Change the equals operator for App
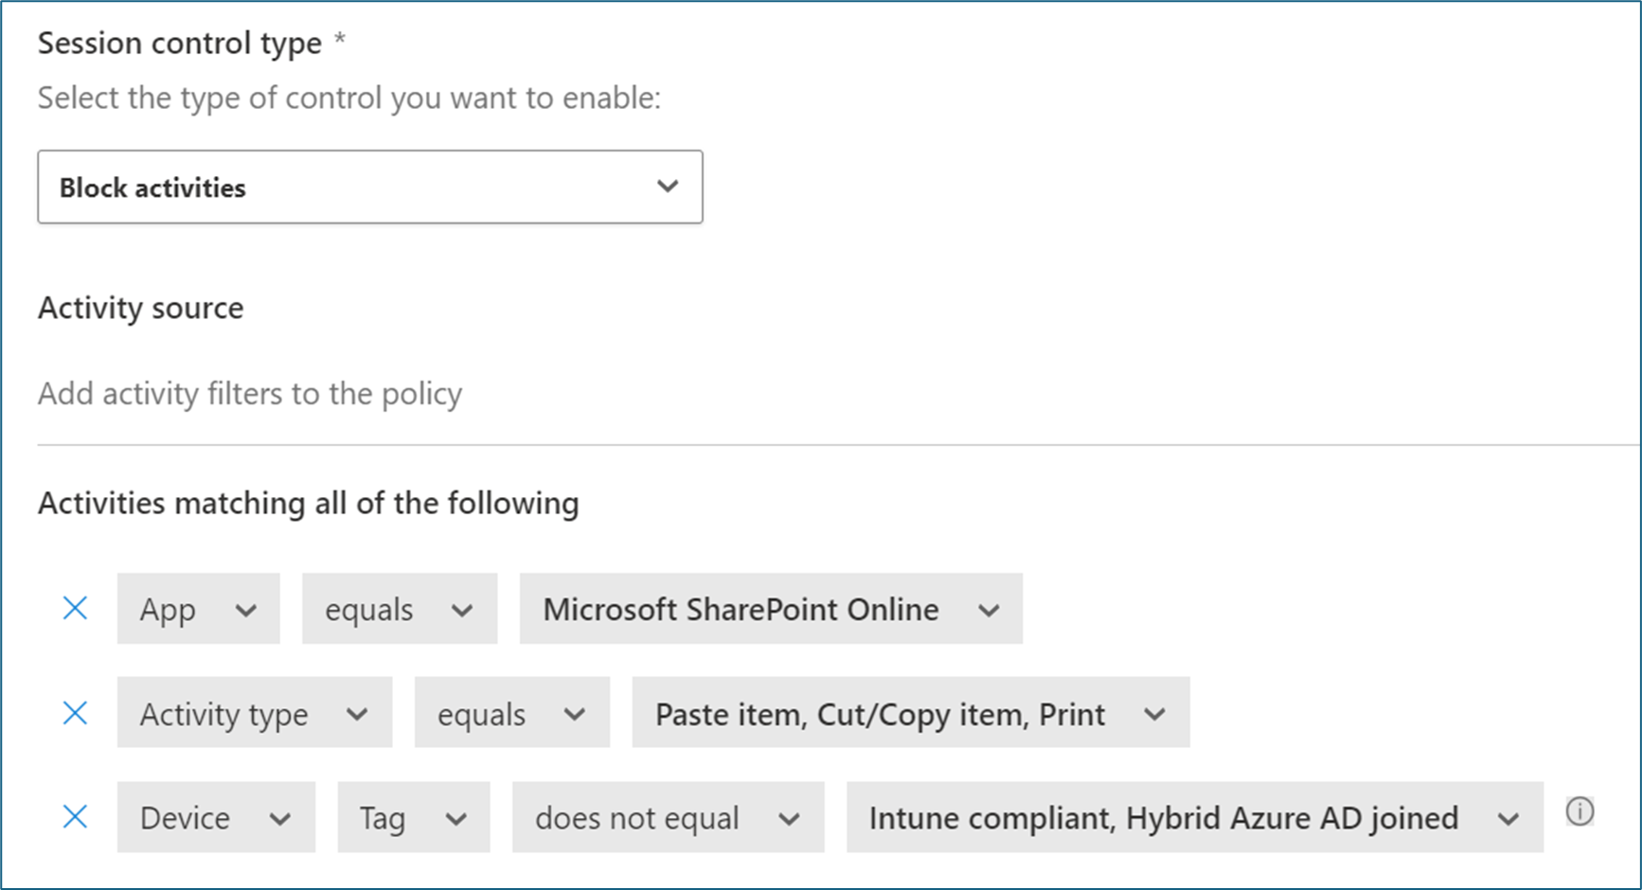The width and height of the screenshot is (1642, 890). coord(399,609)
